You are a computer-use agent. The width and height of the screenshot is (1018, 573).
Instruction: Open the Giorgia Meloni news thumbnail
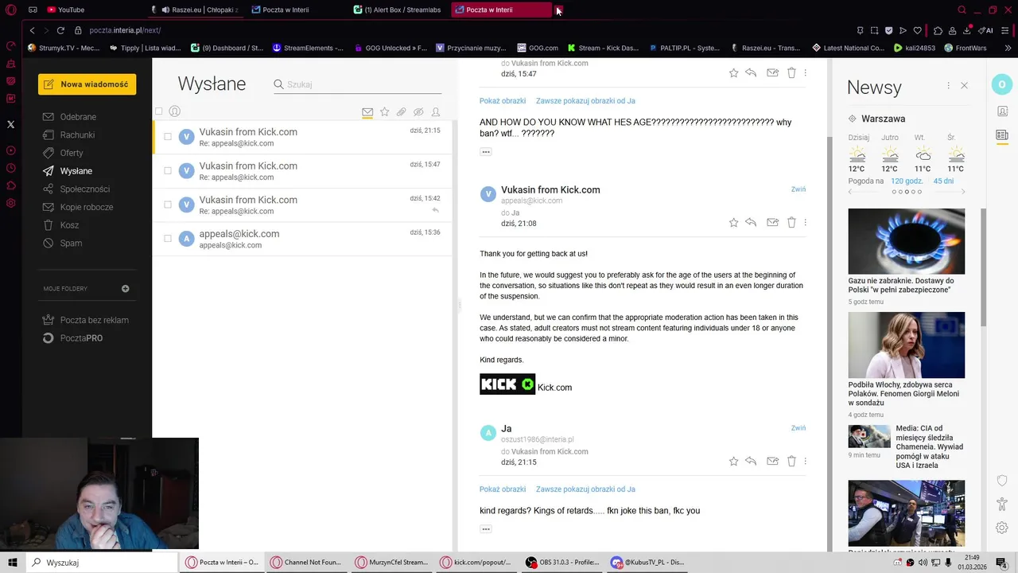click(x=907, y=345)
